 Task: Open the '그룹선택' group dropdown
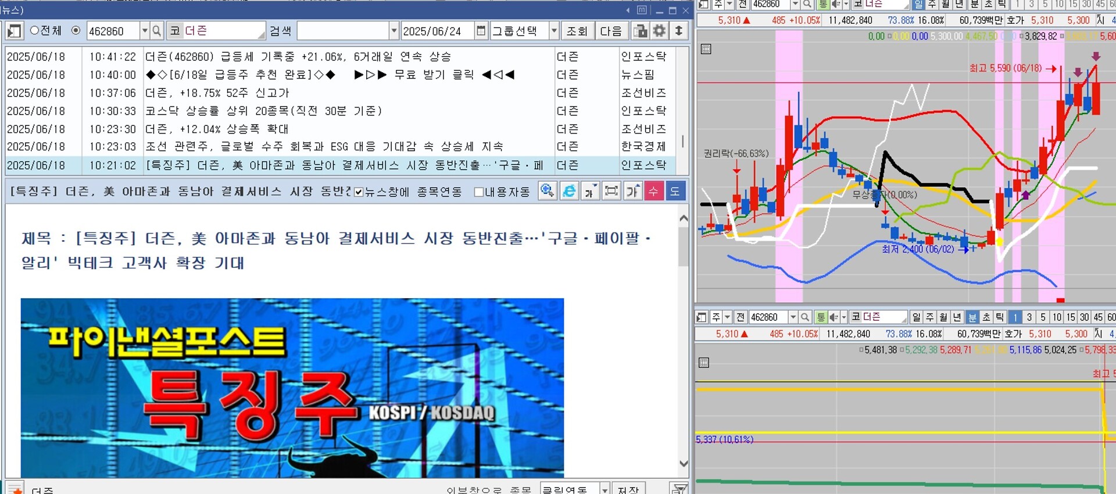(554, 31)
